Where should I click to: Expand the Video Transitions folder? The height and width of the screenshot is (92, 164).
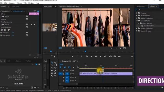coord(137,28)
